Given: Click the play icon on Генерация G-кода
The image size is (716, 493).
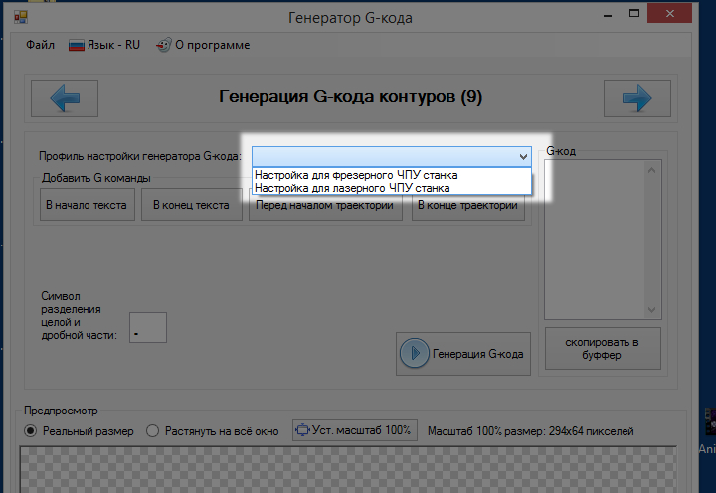Looking at the screenshot, I should point(414,353).
